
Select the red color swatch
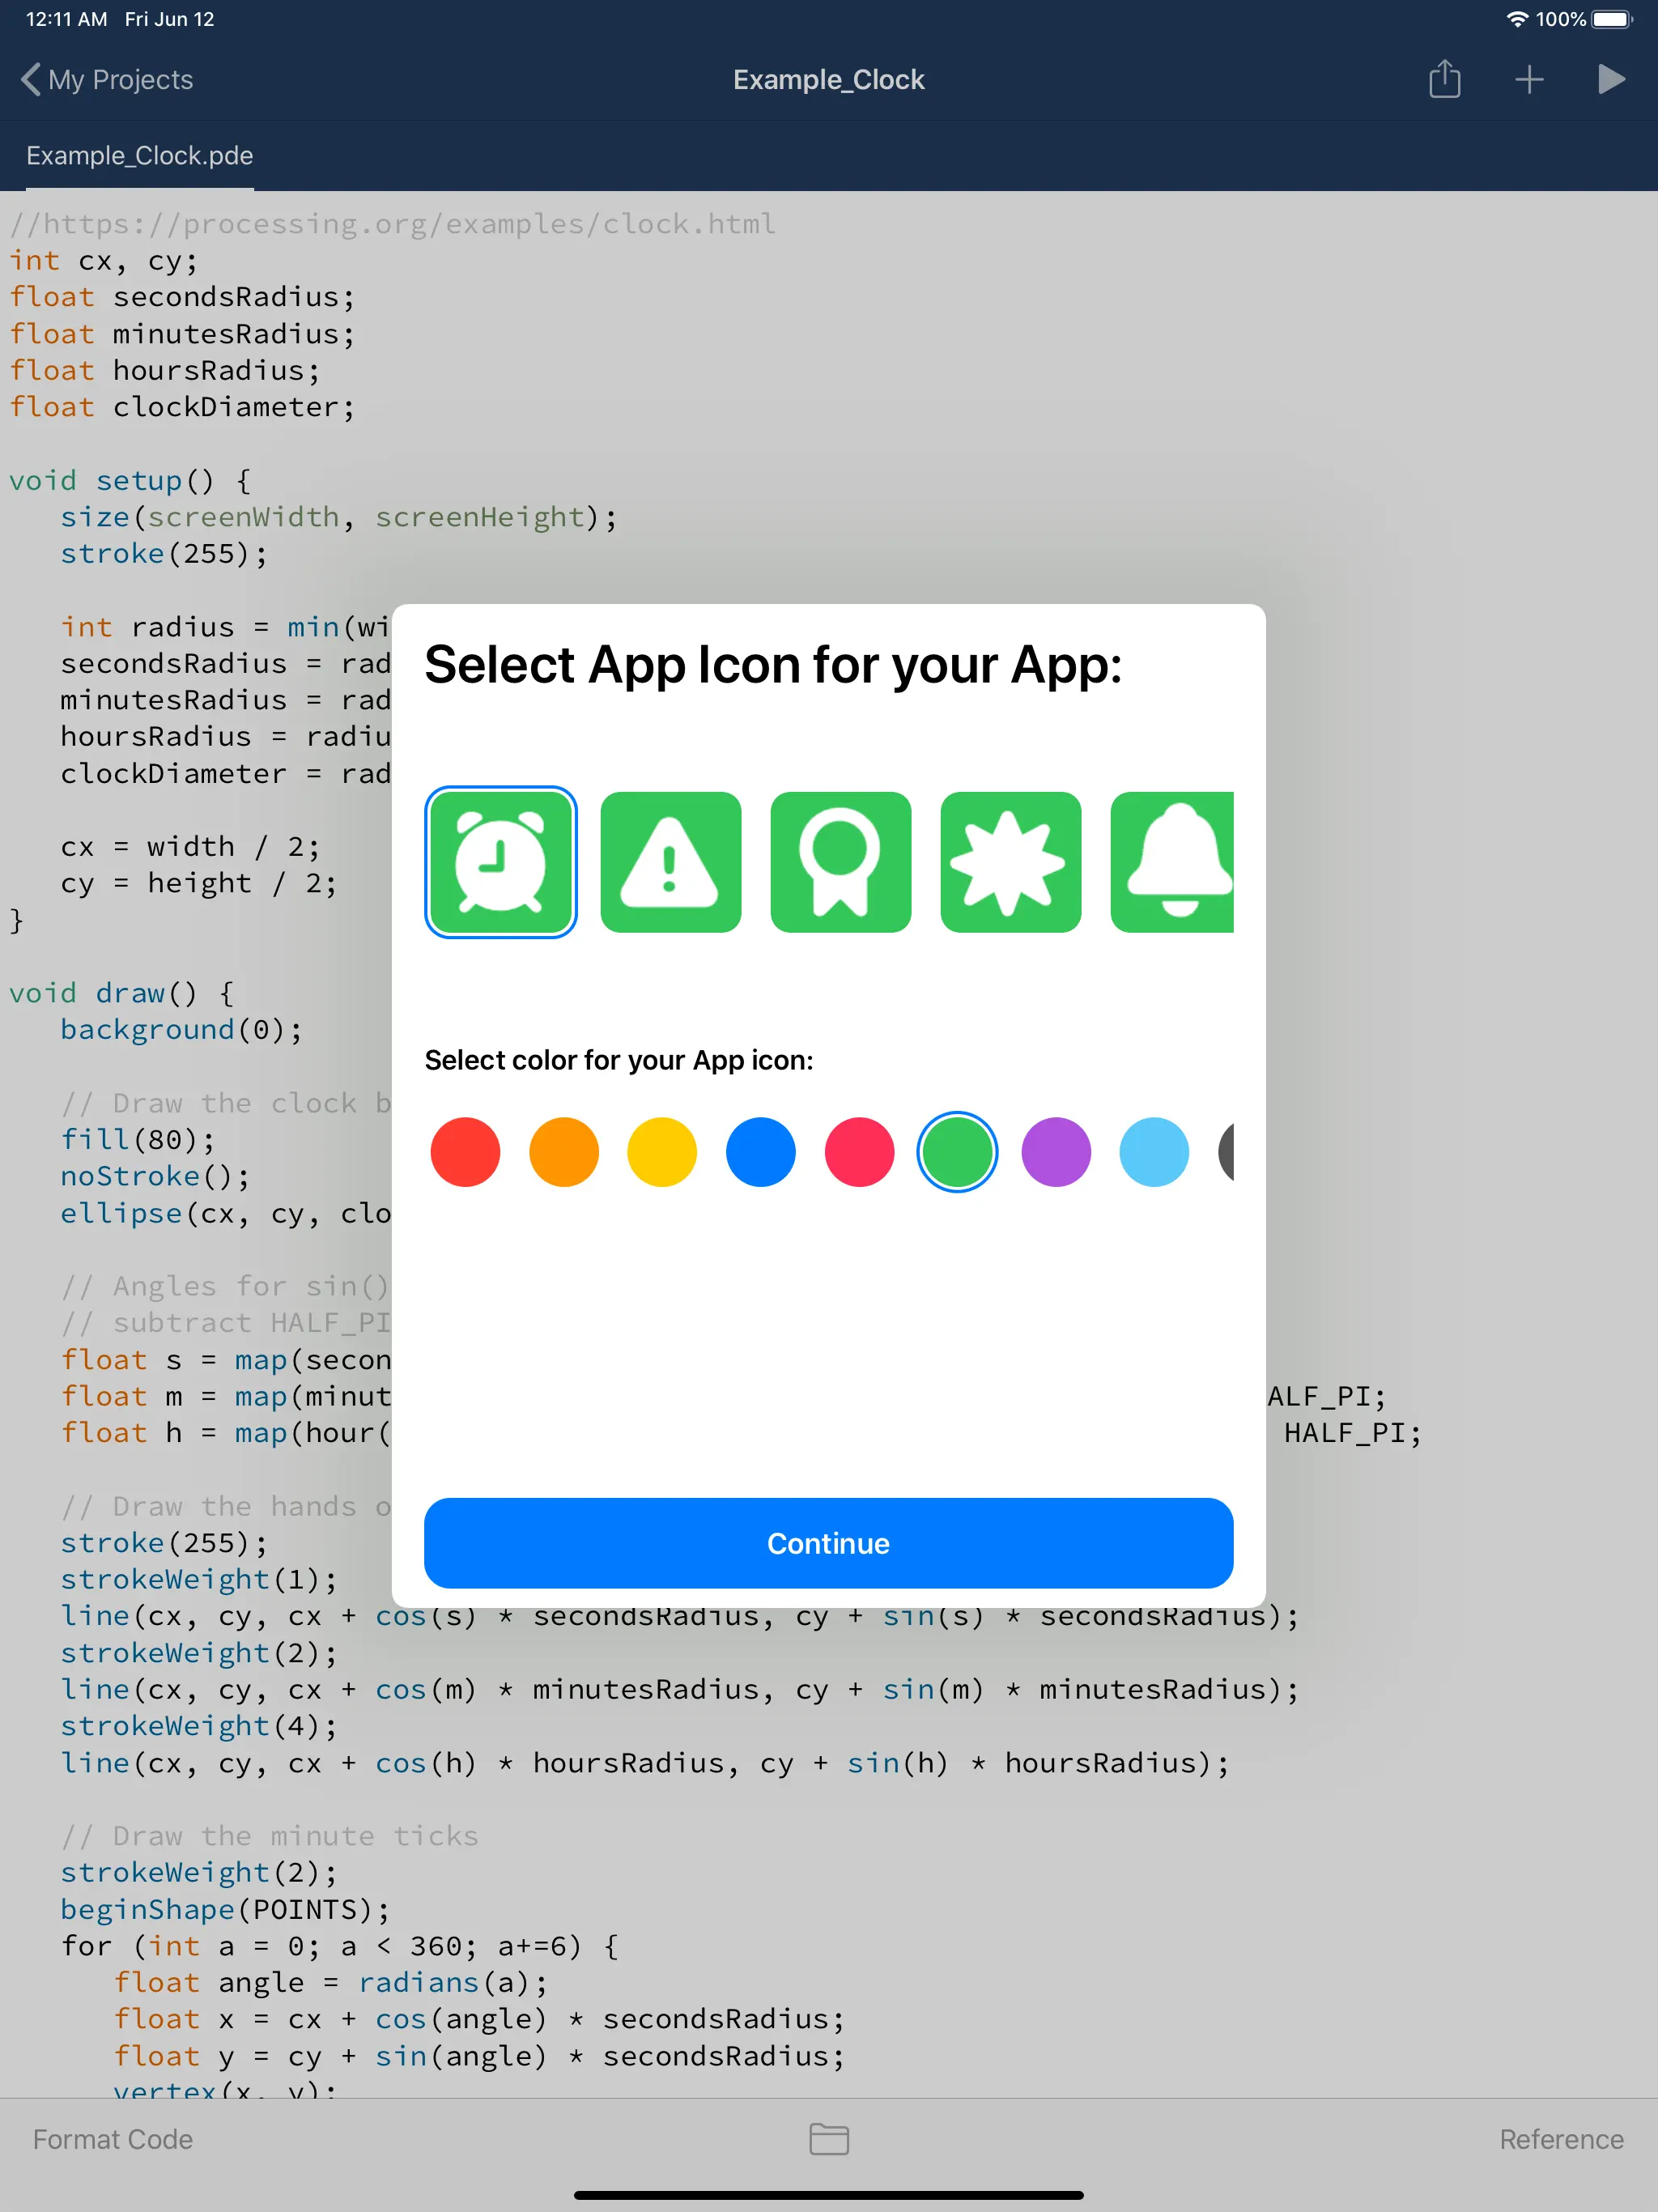[465, 1152]
